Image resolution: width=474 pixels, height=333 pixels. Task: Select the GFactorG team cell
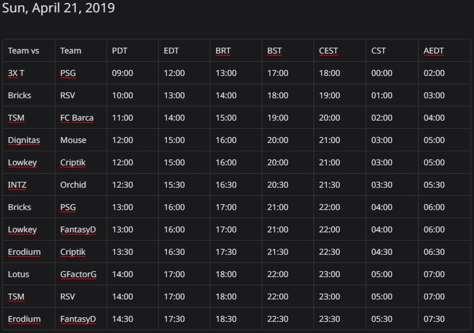[81, 274]
